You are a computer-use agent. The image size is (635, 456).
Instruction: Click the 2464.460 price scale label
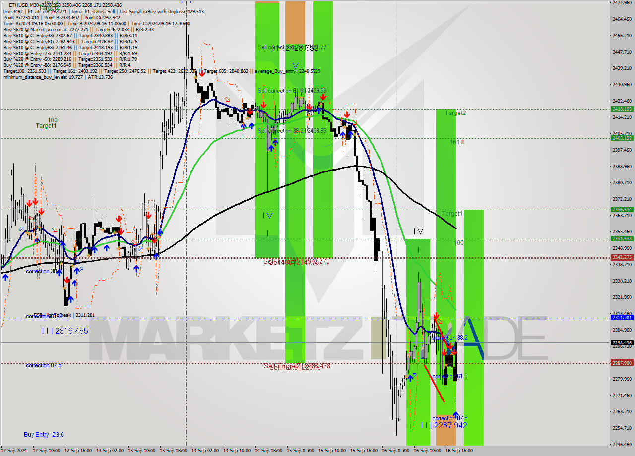[622, 19]
